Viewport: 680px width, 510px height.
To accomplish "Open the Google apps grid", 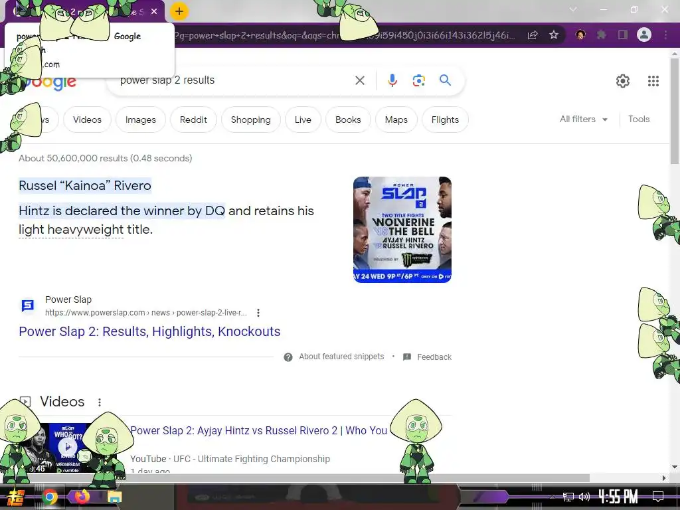I will [653, 80].
